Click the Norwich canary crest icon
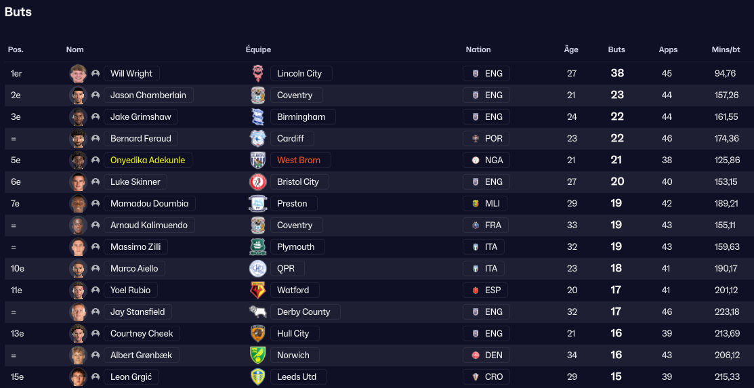The image size is (754, 388). click(x=257, y=355)
